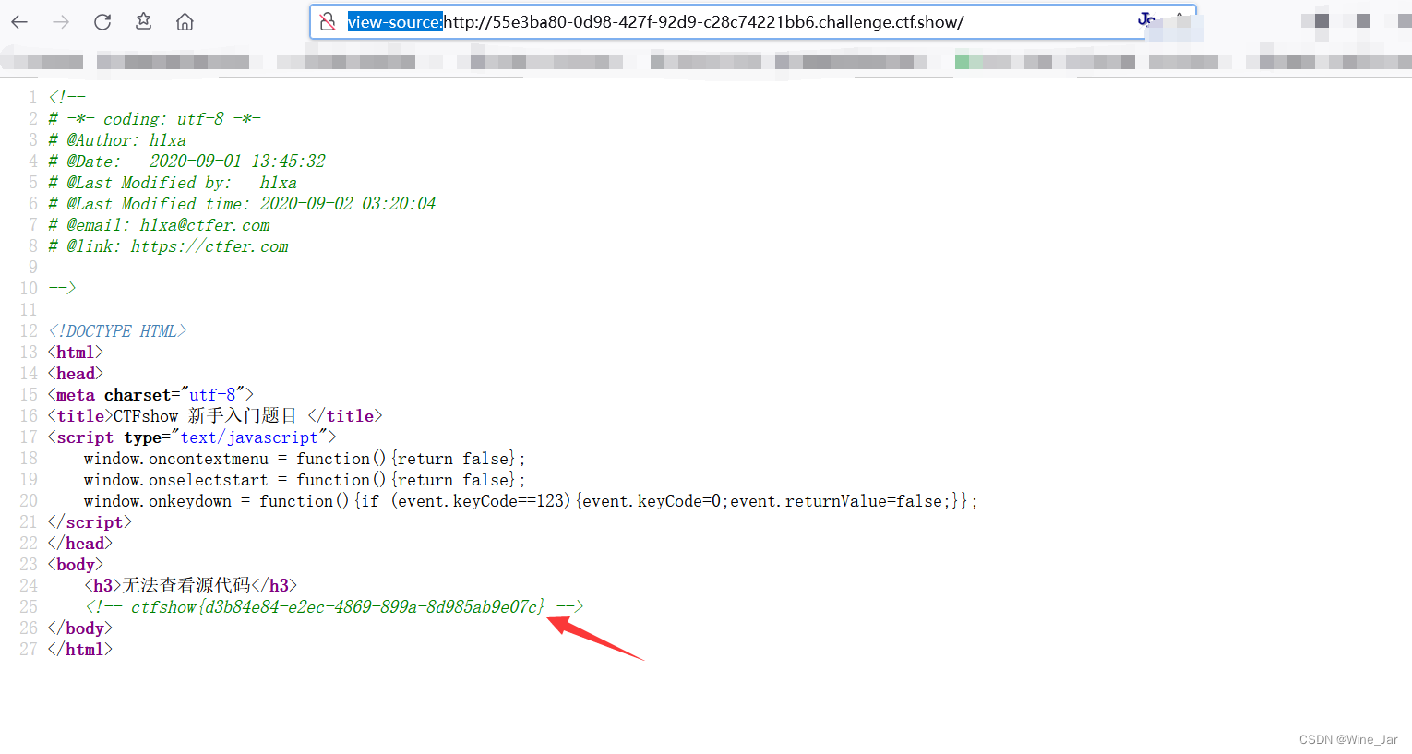Click the JS extension icon in address bar
Image resolution: width=1412 pixels, height=754 pixels.
[1146, 19]
